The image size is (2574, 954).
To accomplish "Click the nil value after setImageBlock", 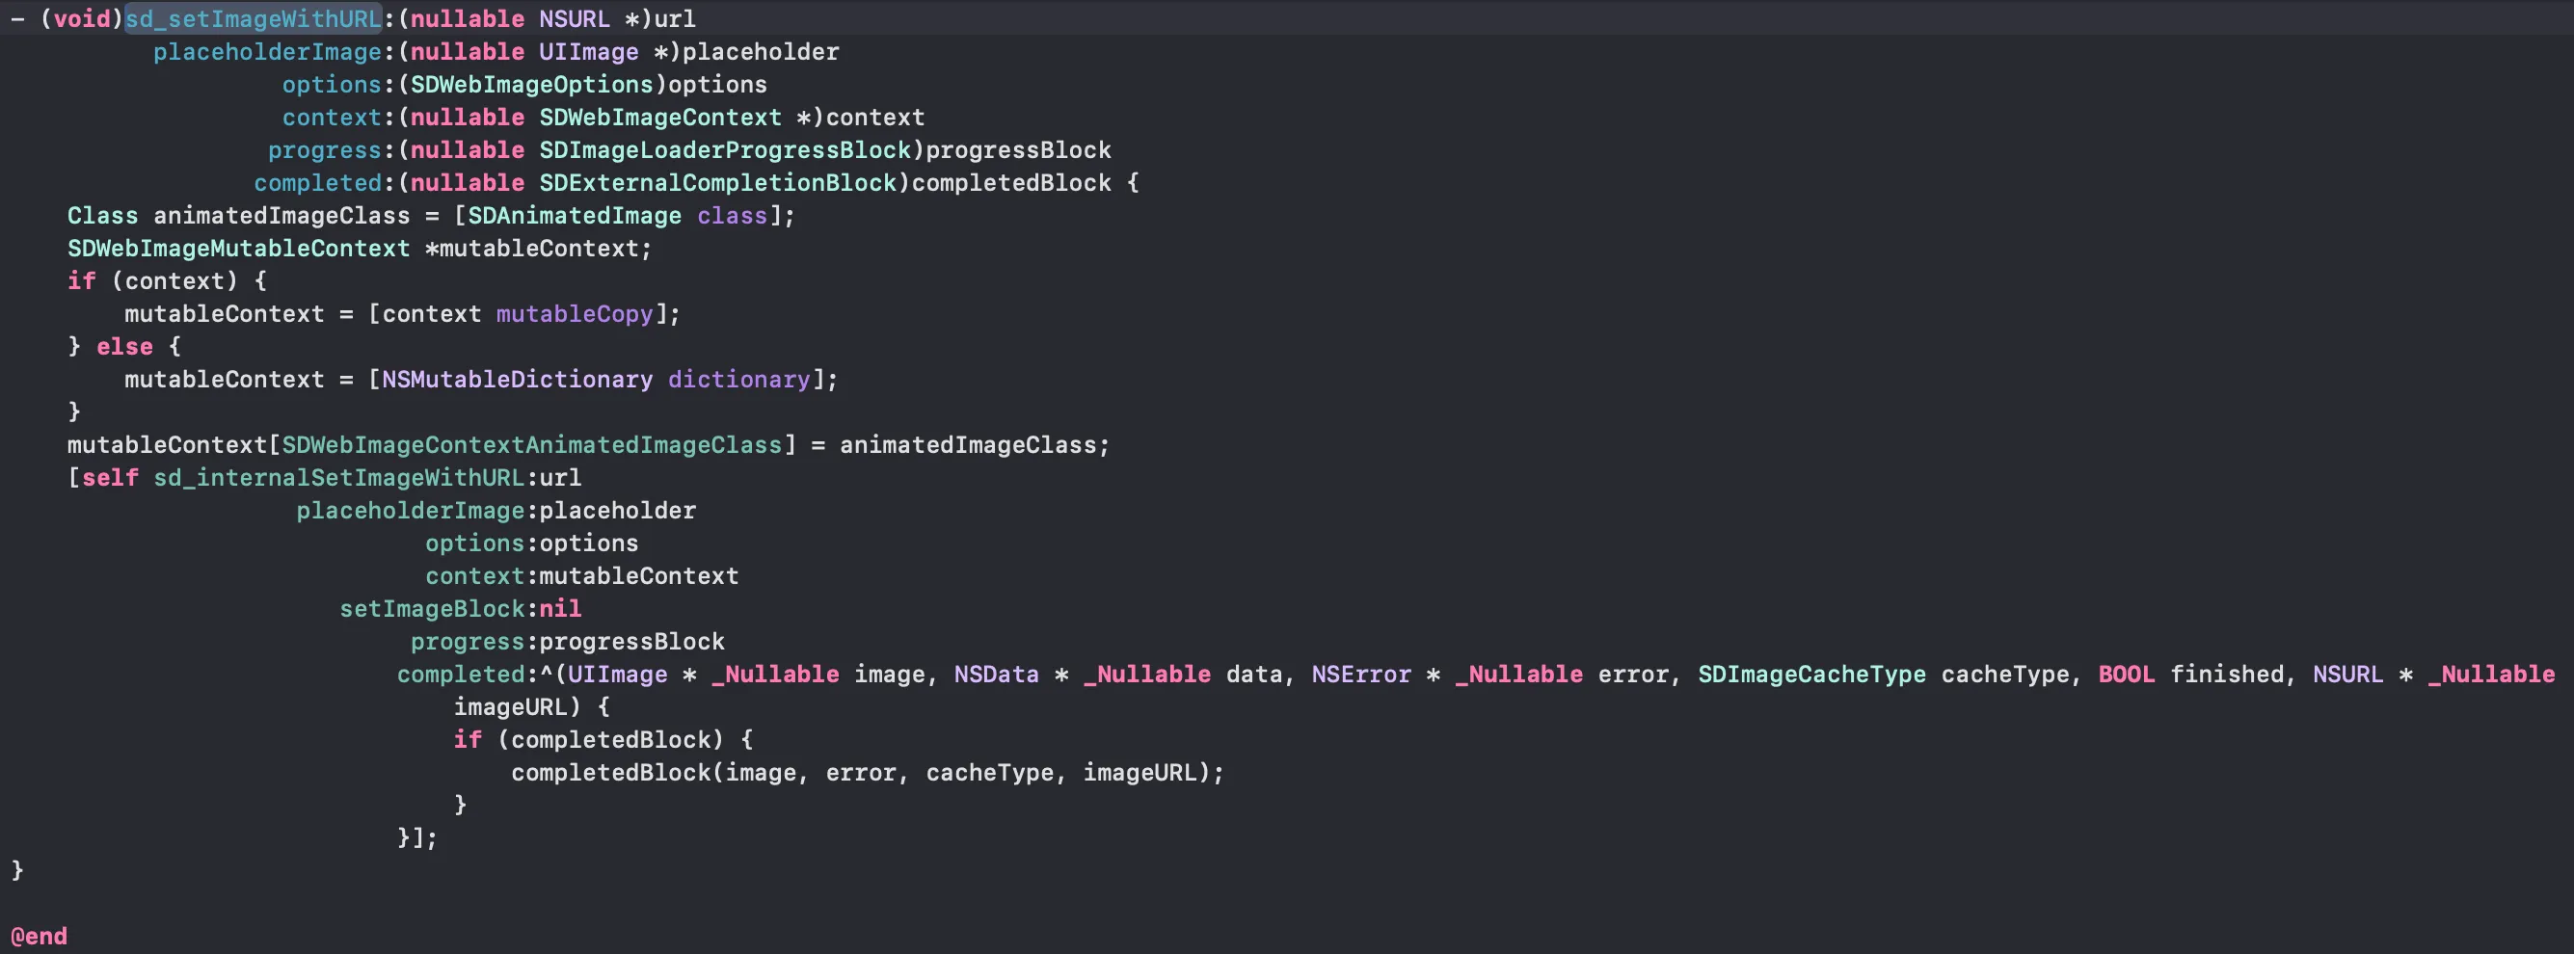I will 560,608.
